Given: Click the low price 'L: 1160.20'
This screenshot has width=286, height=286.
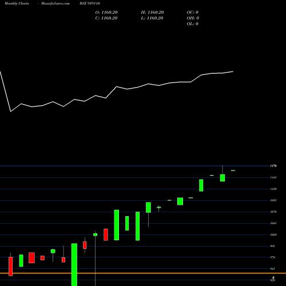Looking at the screenshot, I should click(152, 18).
